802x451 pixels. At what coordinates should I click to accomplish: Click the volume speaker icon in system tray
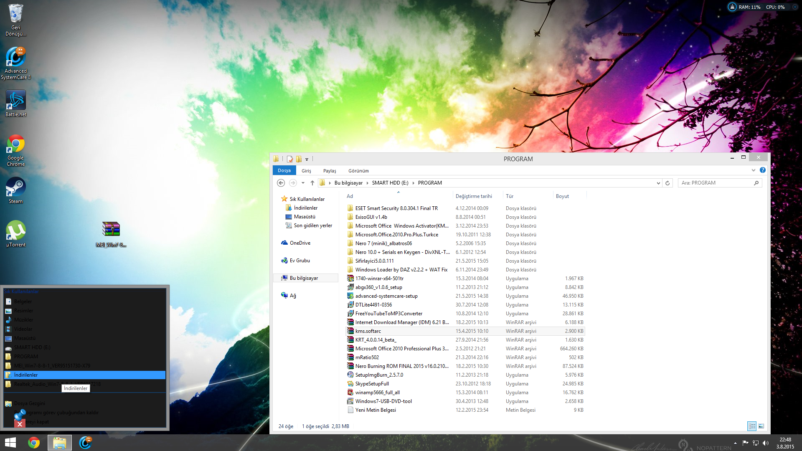pos(765,443)
